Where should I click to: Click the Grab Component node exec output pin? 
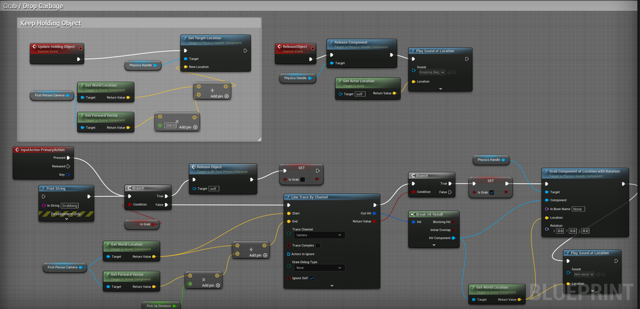tap(623, 184)
